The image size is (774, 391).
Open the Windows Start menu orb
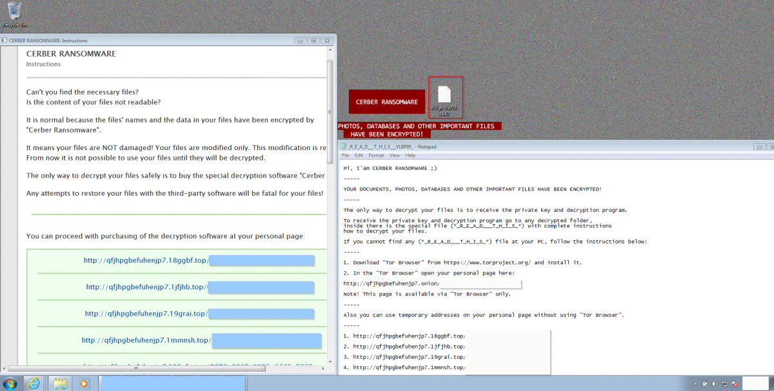click(x=11, y=383)
